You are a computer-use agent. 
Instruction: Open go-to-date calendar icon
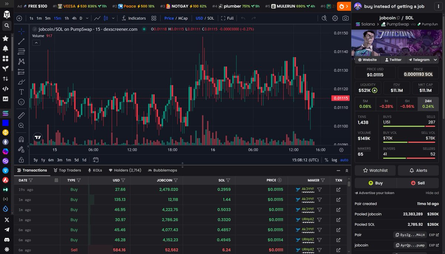[96, 160]
